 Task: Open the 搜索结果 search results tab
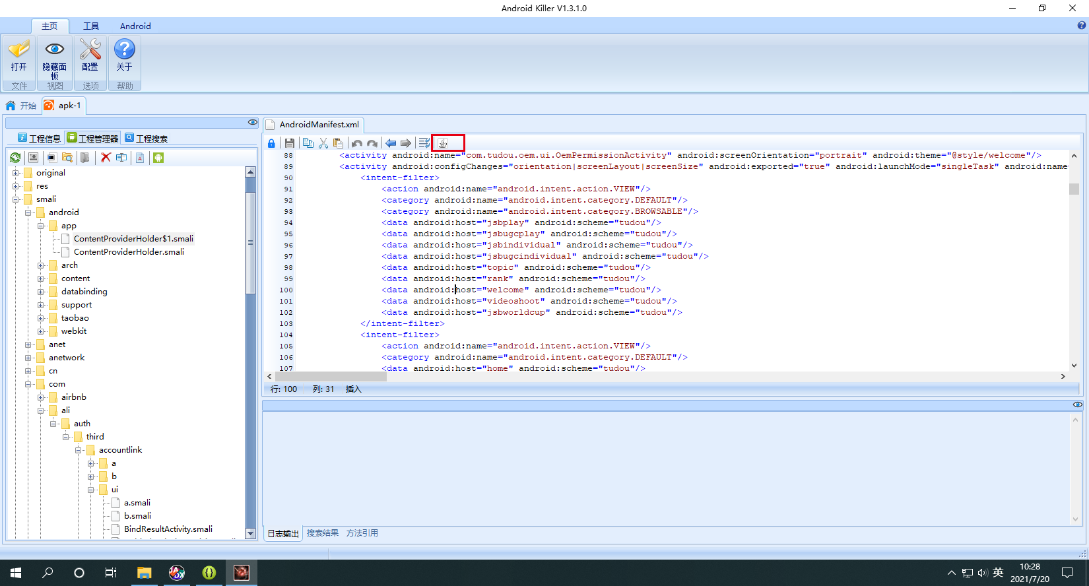[323, 533]
